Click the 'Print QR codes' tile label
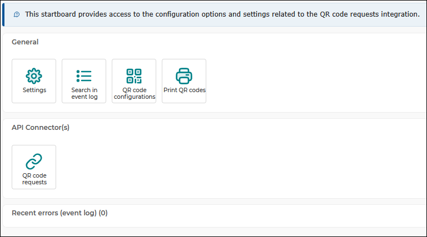The width and height of the screenshot is (427, 237). coord(185,90)
